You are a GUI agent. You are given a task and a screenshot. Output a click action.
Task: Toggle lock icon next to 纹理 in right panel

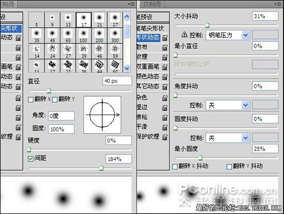(165, 57)
